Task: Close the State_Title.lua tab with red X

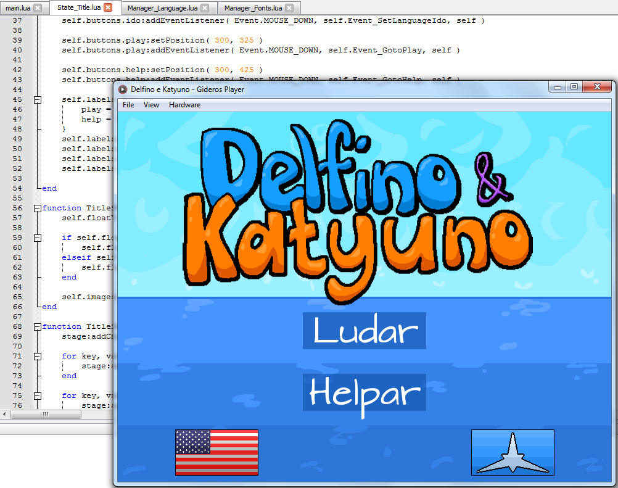Action: 108,8
